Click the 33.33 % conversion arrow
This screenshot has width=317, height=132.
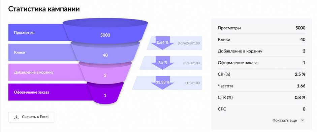[x=163, y=82]
